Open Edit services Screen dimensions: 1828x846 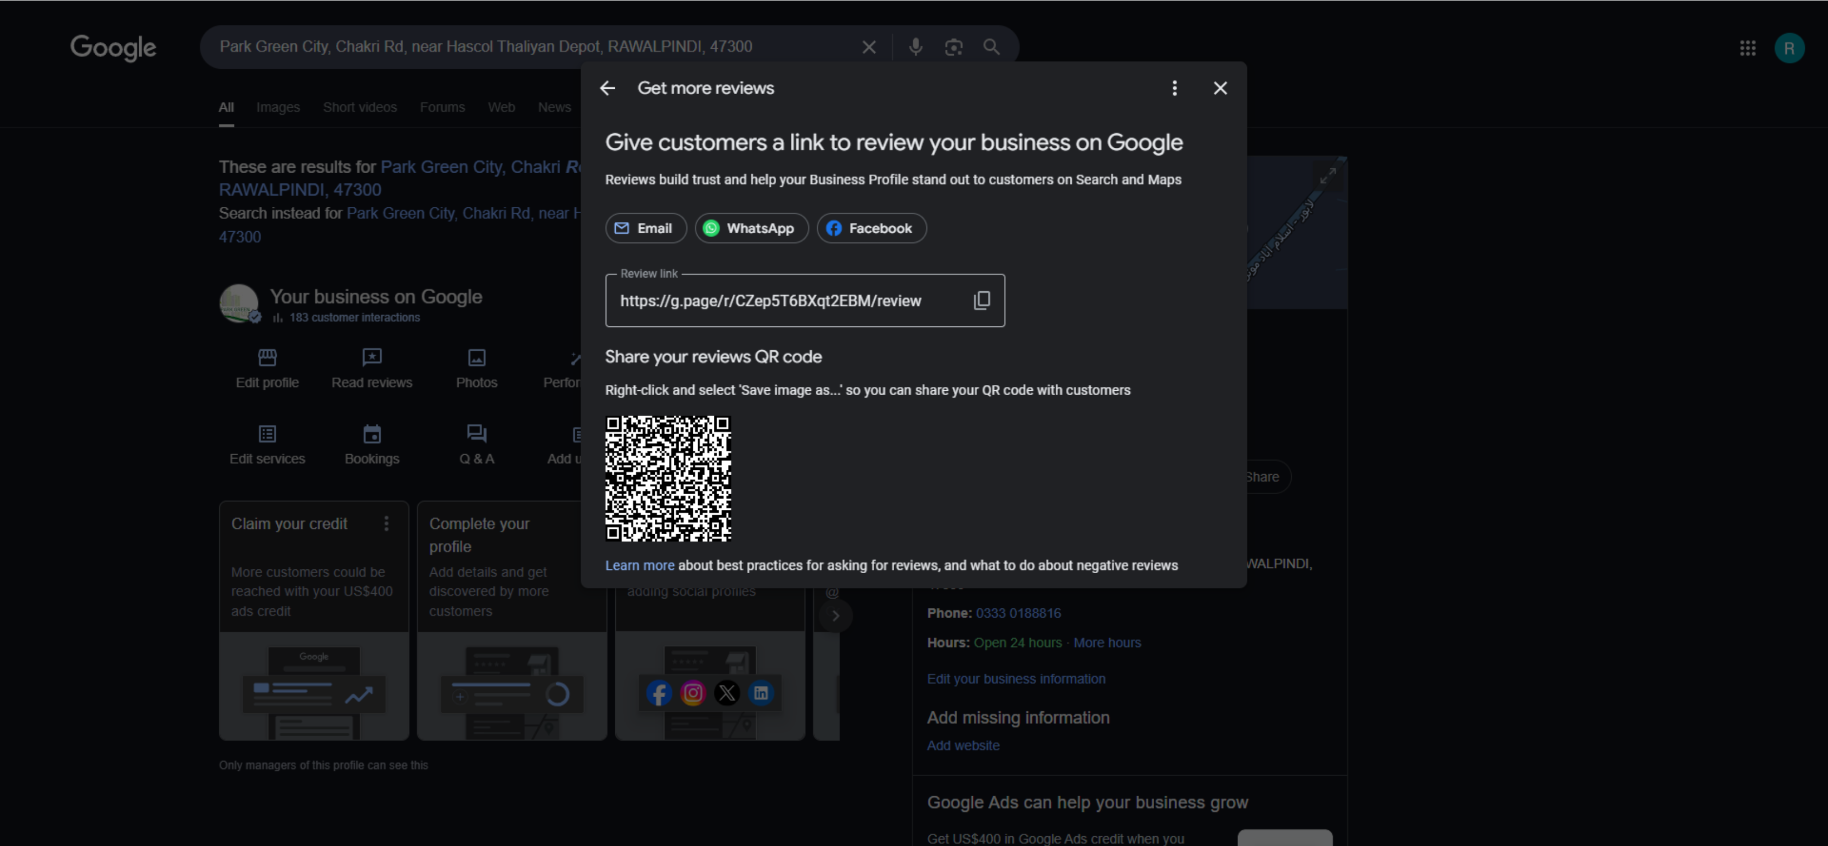pyautogui.click(x=267, y=444)
